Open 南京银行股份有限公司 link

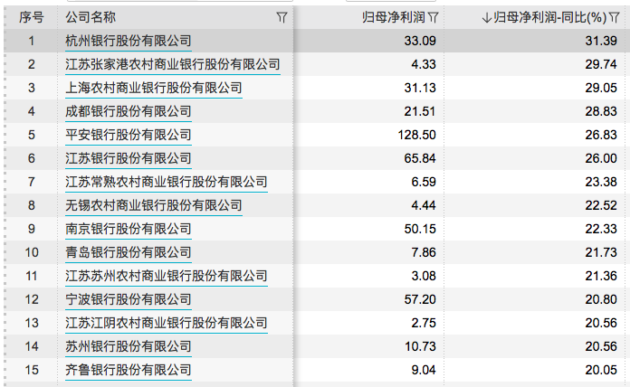[x=129, y=229]
